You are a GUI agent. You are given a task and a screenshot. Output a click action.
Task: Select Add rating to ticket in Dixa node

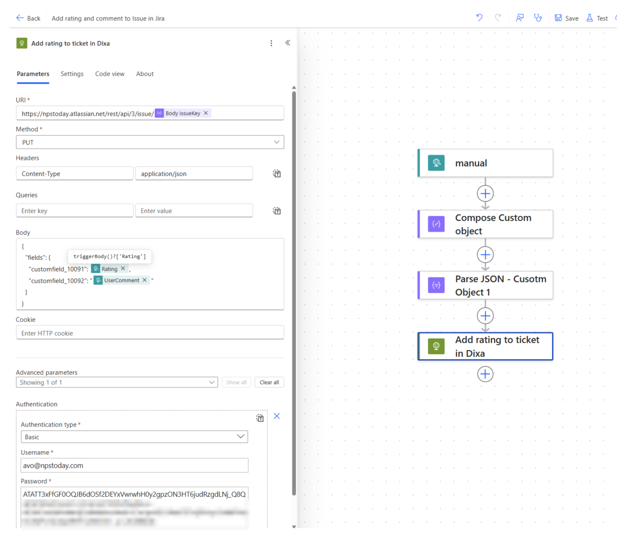pos(486,346)
